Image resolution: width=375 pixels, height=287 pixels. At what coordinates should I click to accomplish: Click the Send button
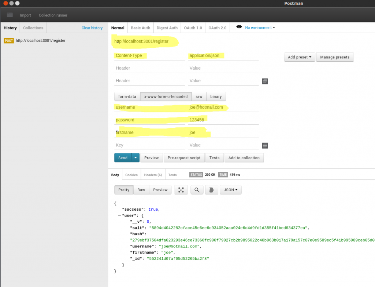(123, 158)
